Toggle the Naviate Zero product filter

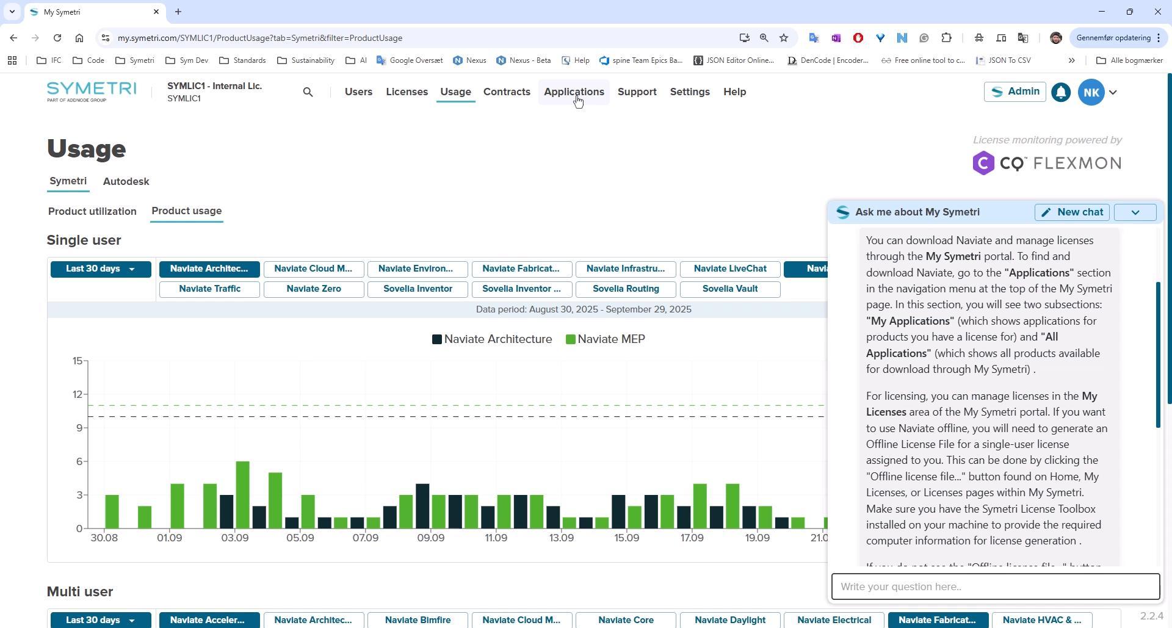pos(313,289)
